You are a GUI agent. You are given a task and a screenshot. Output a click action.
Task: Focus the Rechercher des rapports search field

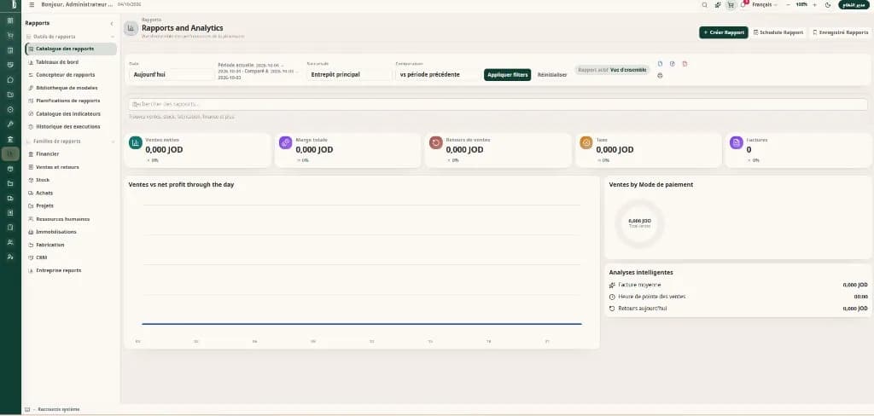pos(498,104)
